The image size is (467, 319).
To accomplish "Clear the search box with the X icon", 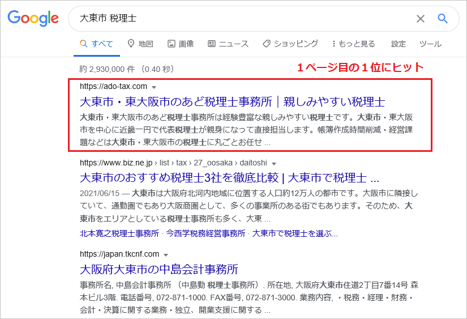I will click(x=420, y=19).
